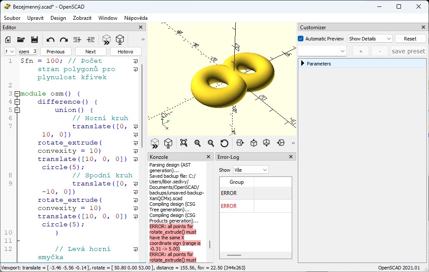Show more editor toolbar actions
This screenshot has width=429, height=272.
pos(143,40)
